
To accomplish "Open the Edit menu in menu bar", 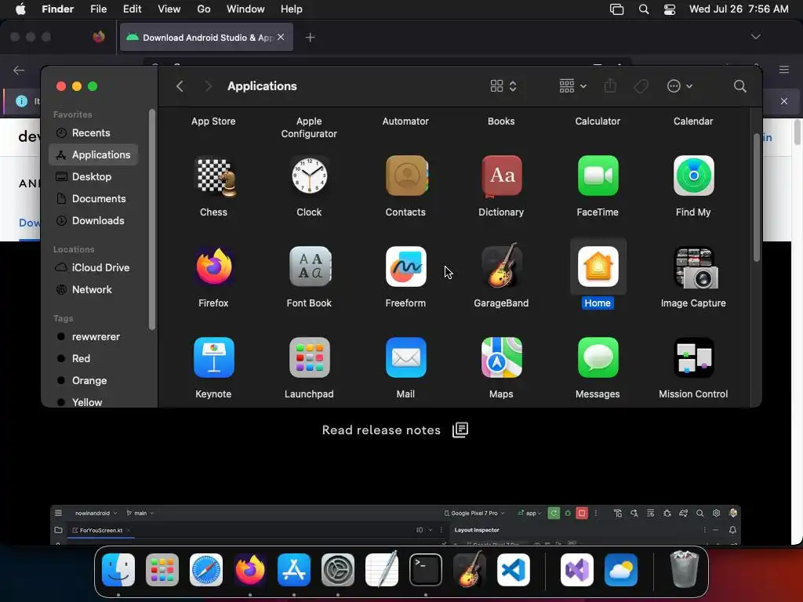I will pos(132,9).
